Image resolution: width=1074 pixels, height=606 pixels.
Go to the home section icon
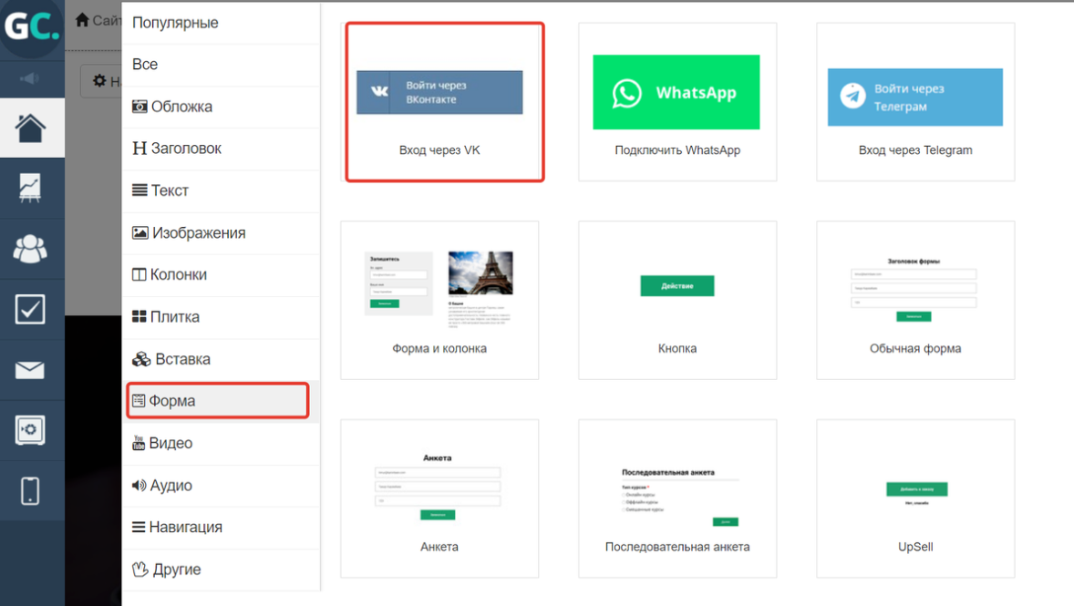click(x=30, y=128)
